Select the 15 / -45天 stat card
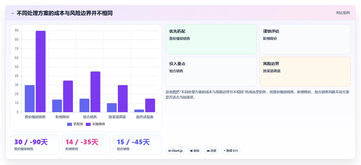Image resolution: width=361 pixels, height=165 pixels. (x=137, y=145)
